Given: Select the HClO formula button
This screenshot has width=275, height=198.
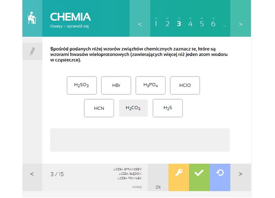Looking at the screenshot, I should (x=185, y=85).
